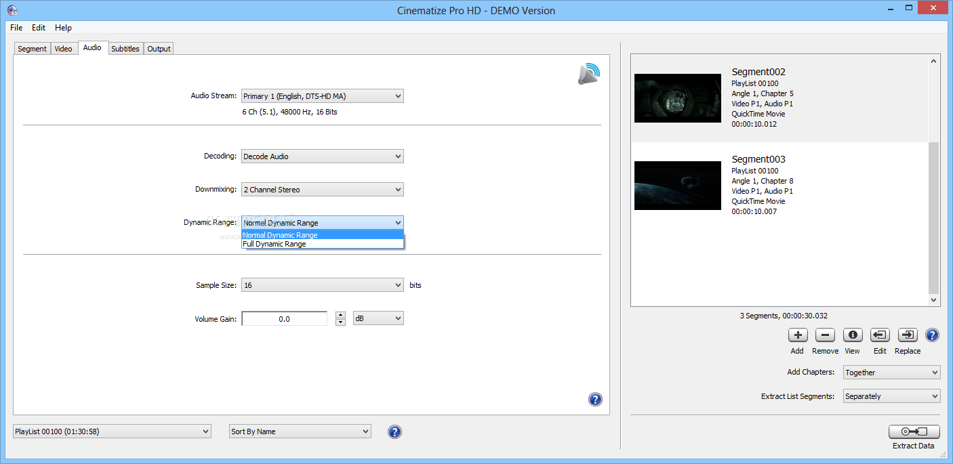Click the Extract Data button icon
The width and height of the screenshot is (953, 464).
pos(914,431)
